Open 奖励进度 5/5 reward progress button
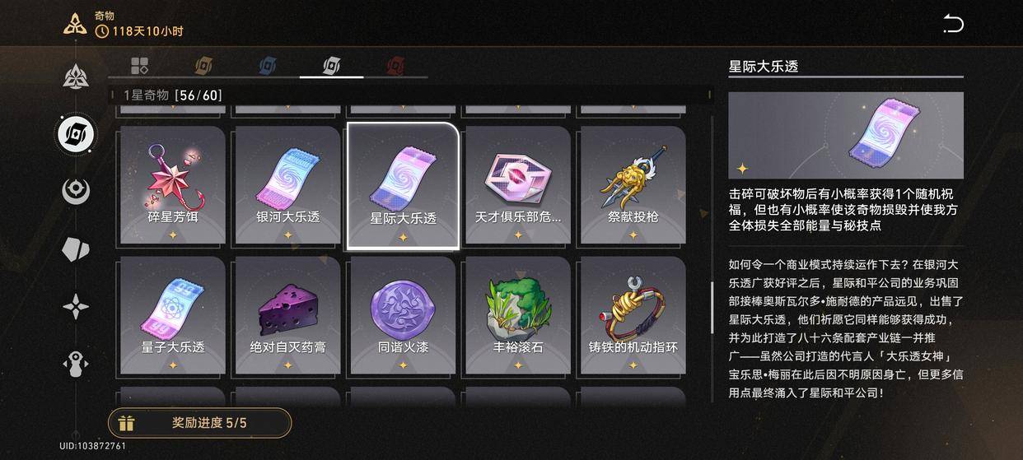Image resolution: width=1023 pixels, height=460 pixels. 200,423
